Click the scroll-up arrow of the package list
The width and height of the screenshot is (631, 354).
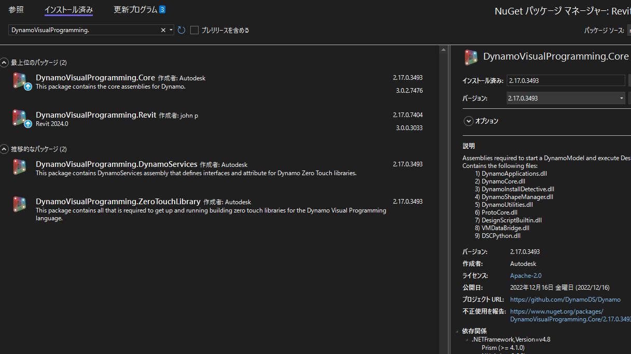[443, 50]
